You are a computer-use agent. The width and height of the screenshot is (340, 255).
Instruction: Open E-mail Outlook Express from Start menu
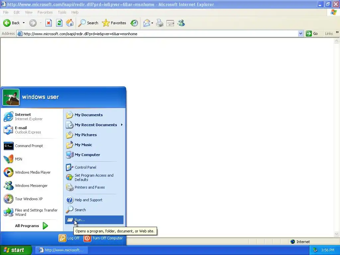pos(32,130)
